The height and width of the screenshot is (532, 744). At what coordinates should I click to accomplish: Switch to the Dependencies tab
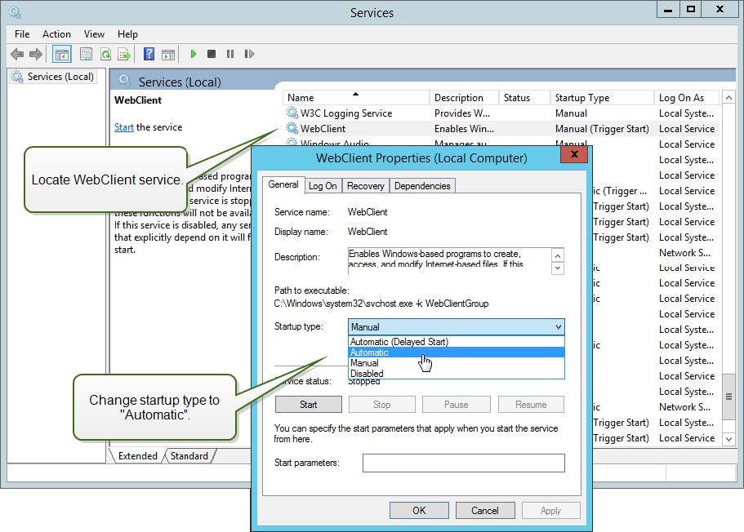tap(421, 186)
